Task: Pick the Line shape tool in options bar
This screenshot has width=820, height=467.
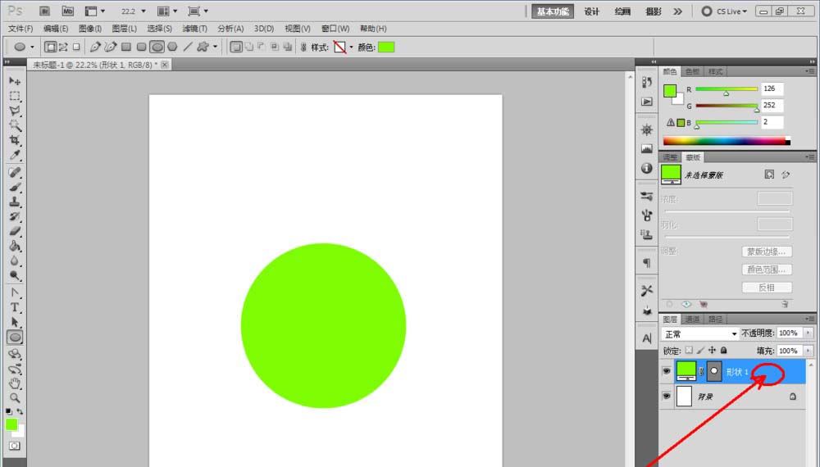Action: pyautogui.click(x=187, y=48)
